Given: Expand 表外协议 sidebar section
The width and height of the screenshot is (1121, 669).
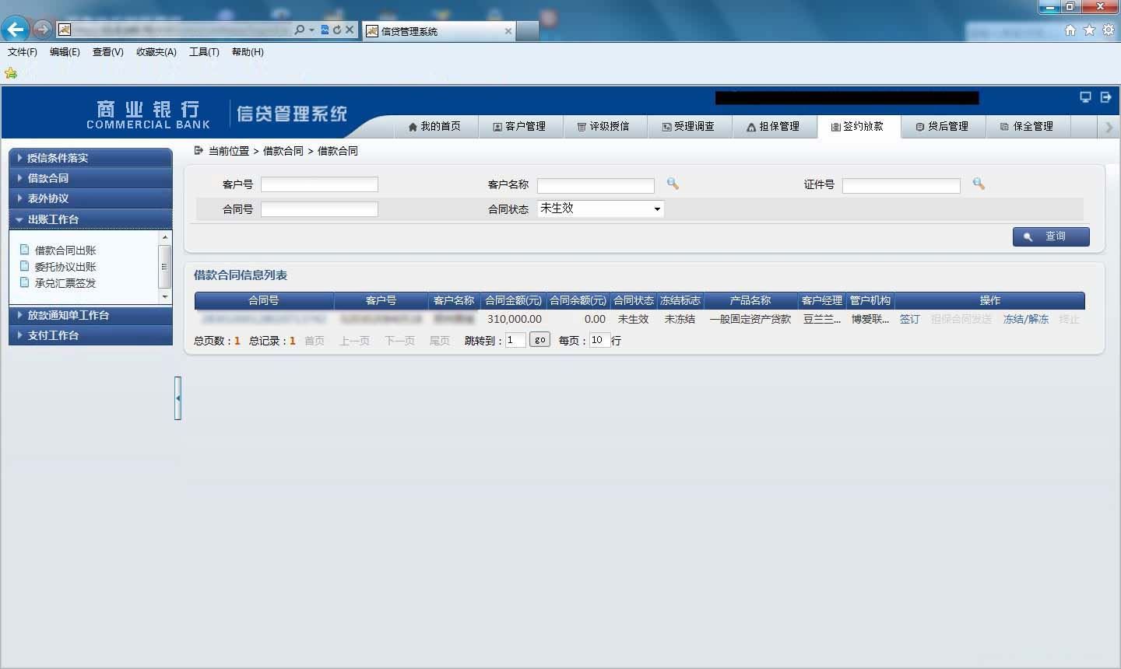Looking at the screenshot, I should (90, 198).
